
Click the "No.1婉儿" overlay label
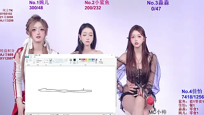[x=39, y=3]
